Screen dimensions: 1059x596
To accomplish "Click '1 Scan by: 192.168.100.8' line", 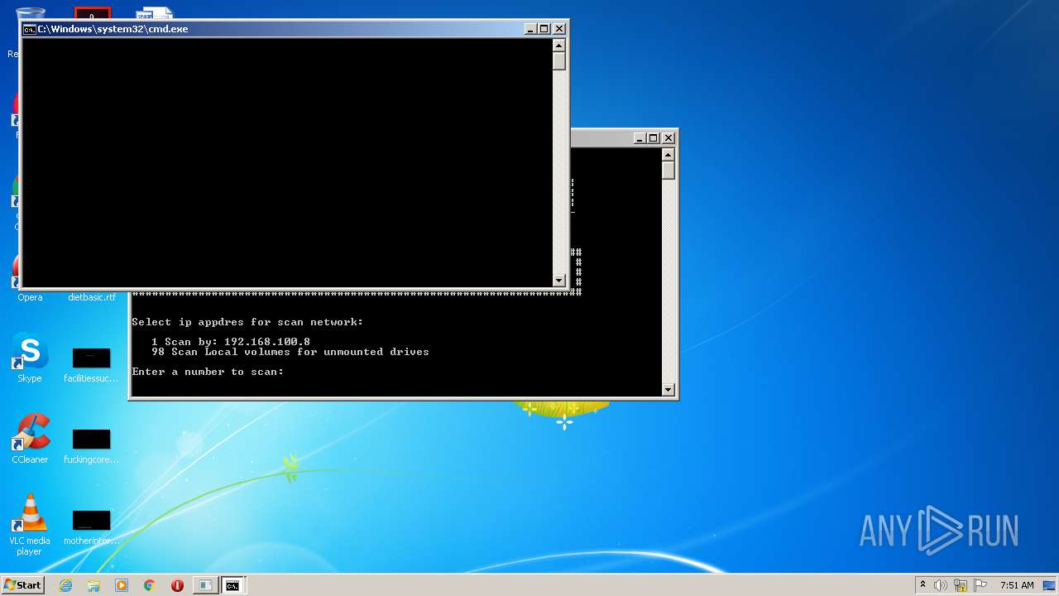I will [x=231, y=341].
